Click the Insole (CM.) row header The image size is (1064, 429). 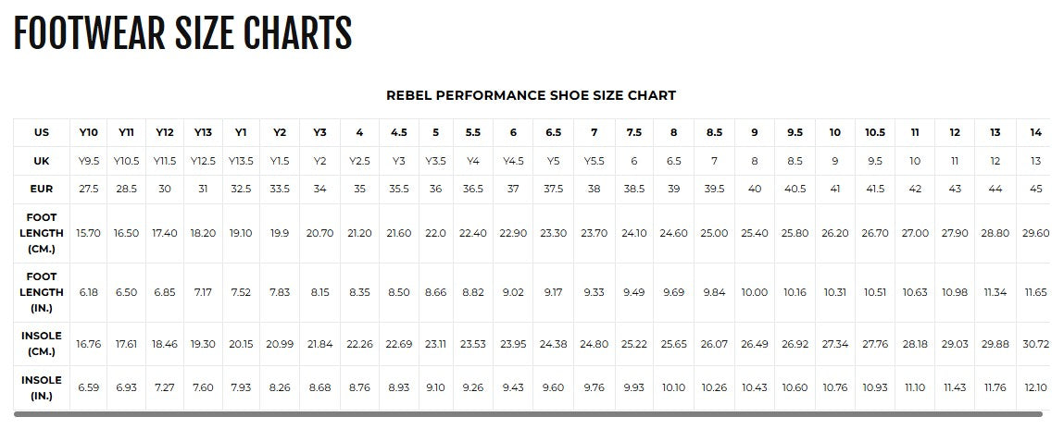point(42,344)
